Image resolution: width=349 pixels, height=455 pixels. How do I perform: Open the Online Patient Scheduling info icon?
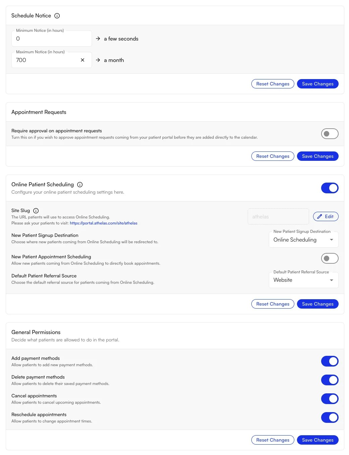point(80,184)
